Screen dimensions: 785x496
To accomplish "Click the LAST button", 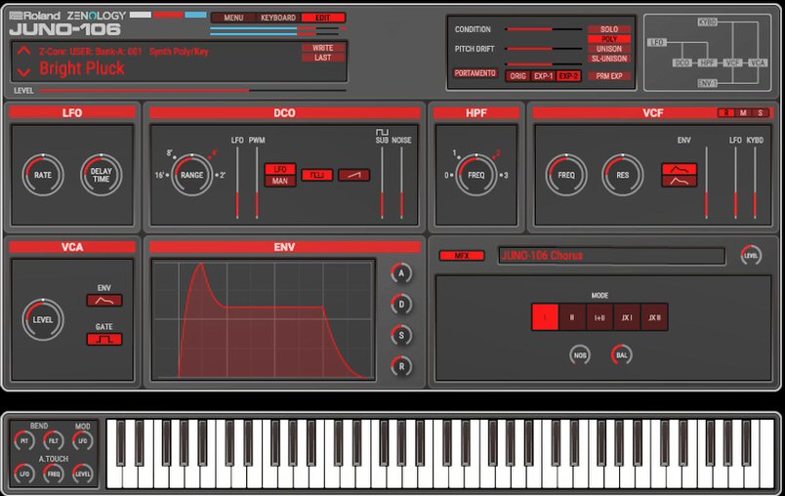I will click(323, 58).
